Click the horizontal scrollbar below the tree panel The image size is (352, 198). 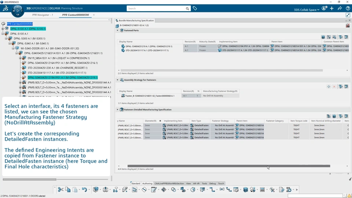pyautogui.click(x=30, y=179)
